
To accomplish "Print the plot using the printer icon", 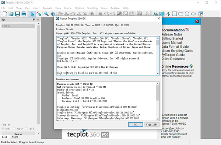I will click(x=24, y=14).
